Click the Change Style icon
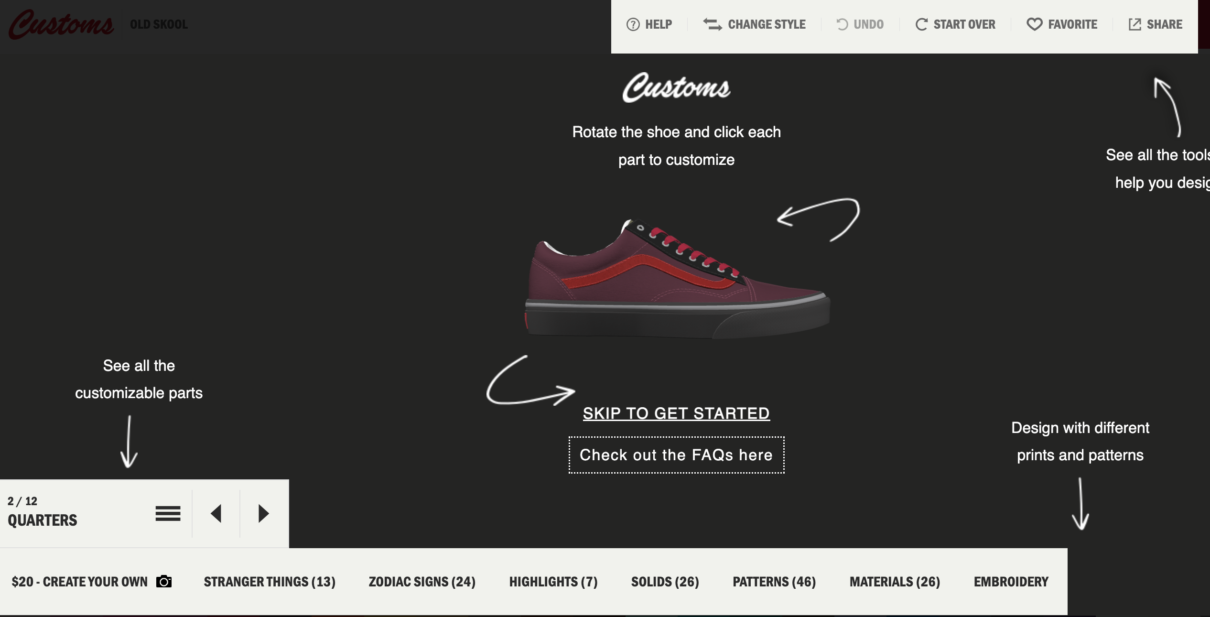Image resolution: width=1210 pixels, height=617 pixels. point(712,23)
